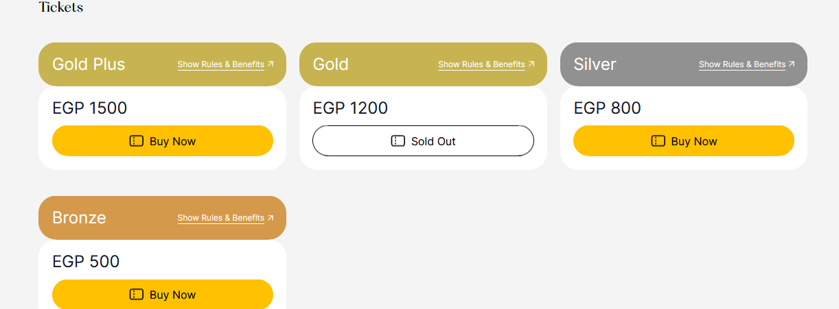
Task: Click the arrow icon in Gold Plus header
Action: (x=271, y=64)
